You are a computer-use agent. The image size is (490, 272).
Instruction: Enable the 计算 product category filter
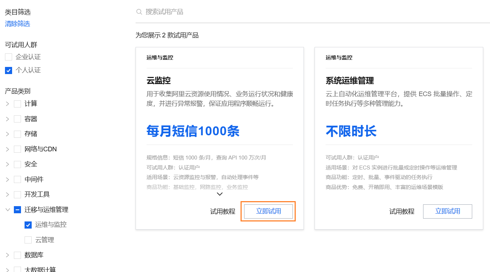coord(17,103)
